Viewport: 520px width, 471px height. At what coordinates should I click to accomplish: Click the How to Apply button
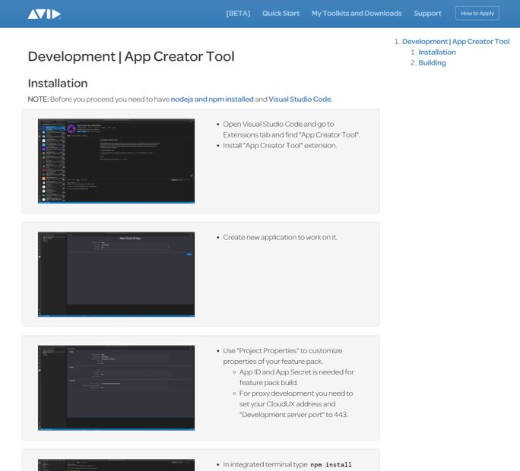tap(477, 13)
